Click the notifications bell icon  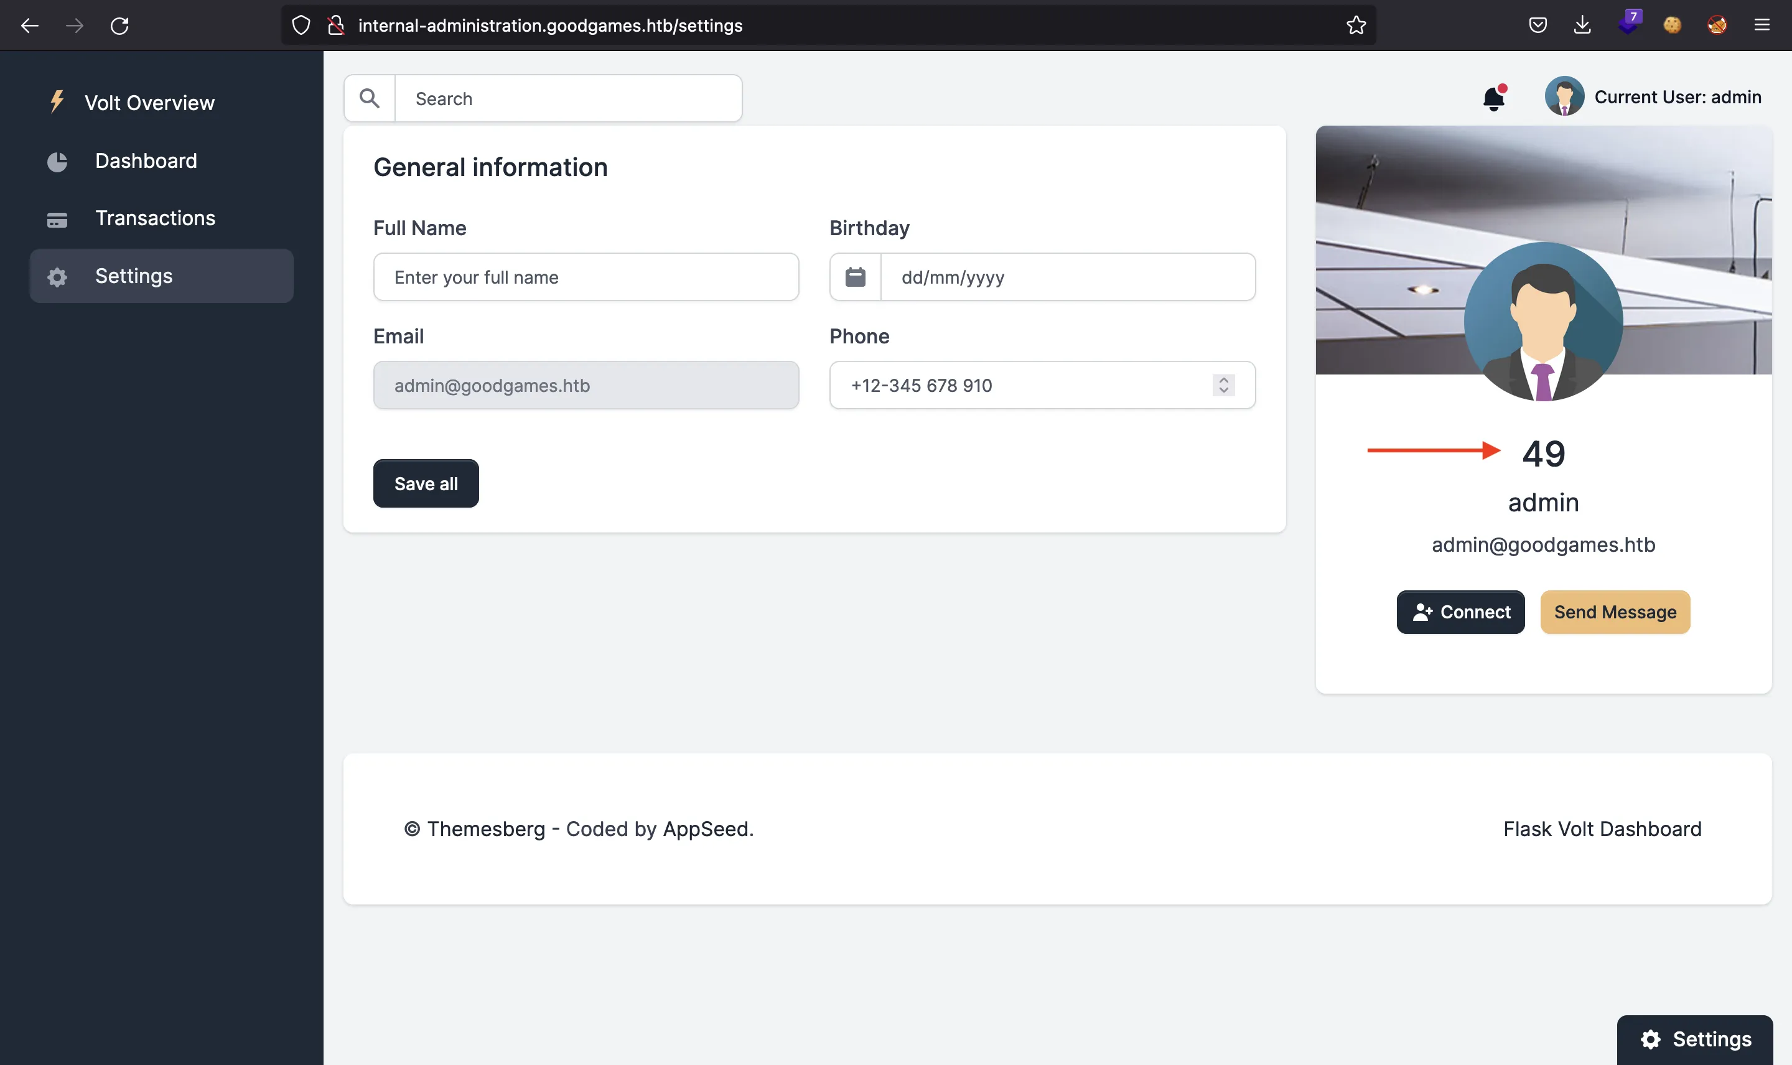(1493, 96)
